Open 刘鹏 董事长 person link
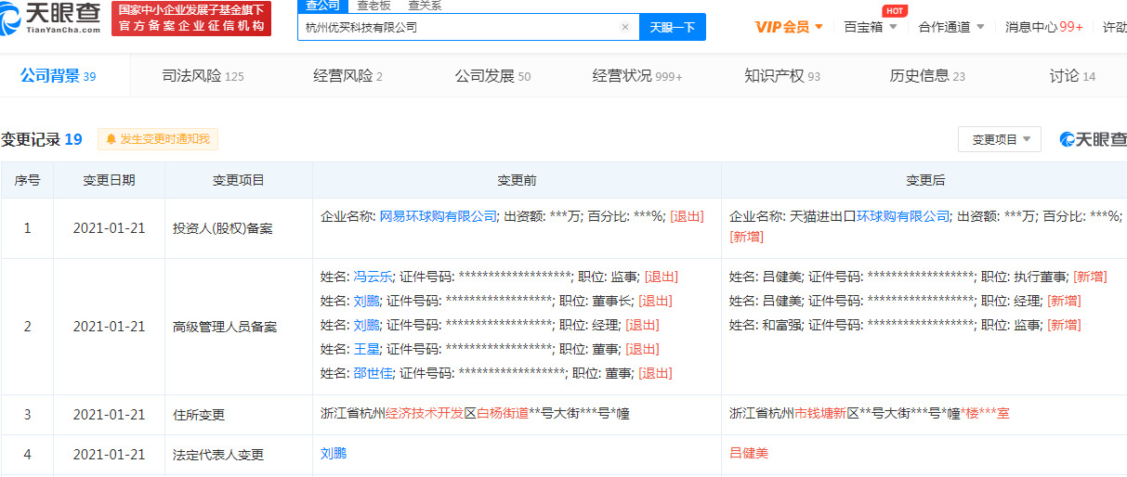Image resolution: width=1127 pixels, height=477 pixels. [366, 301]
